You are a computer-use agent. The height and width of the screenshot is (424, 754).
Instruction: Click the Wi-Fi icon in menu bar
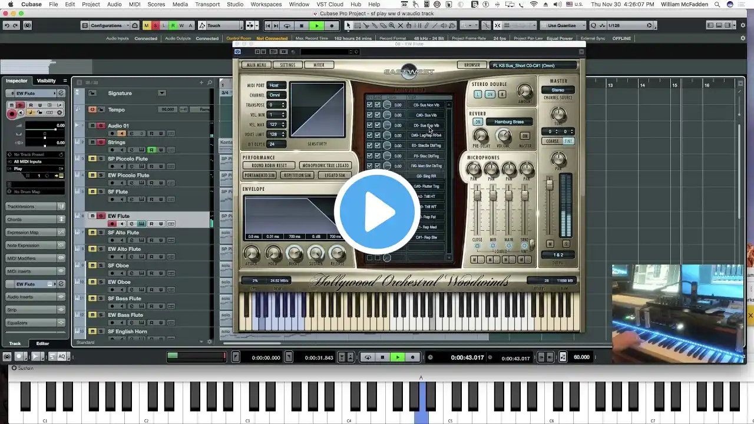click(x=534, y=4)
